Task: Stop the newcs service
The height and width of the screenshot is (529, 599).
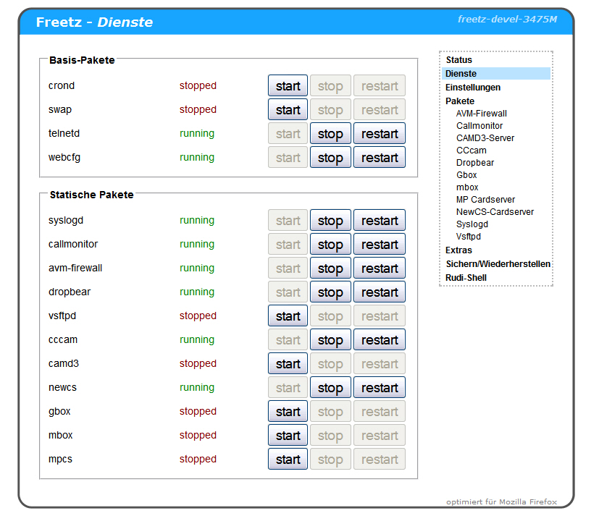Action: [x=330, y=388]
